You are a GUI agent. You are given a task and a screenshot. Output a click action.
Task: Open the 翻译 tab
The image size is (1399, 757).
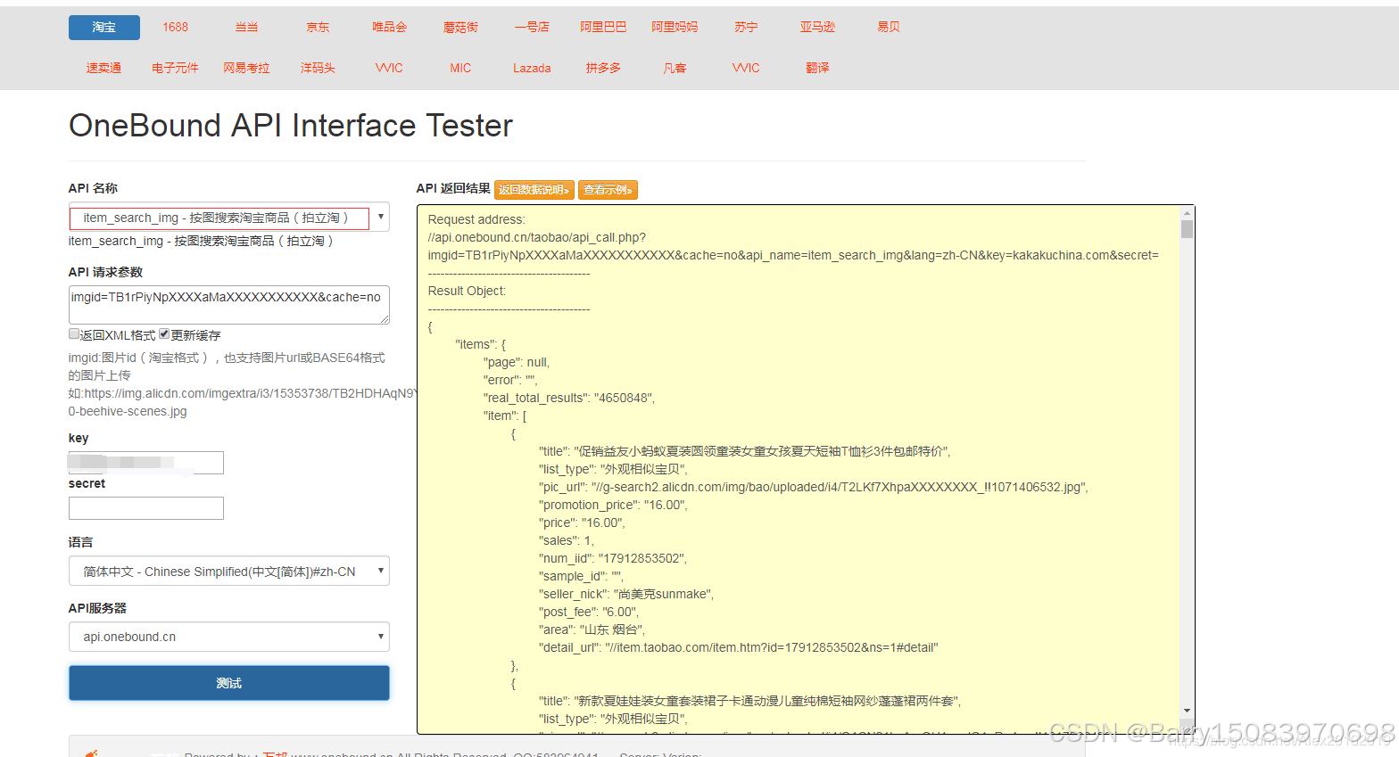818,68
